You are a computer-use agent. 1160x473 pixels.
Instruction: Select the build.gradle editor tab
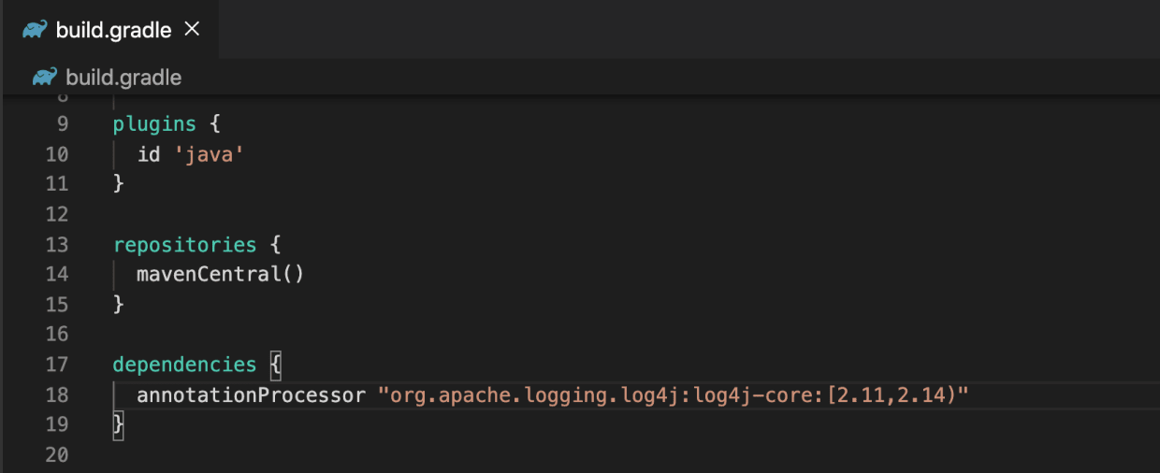tap(109, 29)
